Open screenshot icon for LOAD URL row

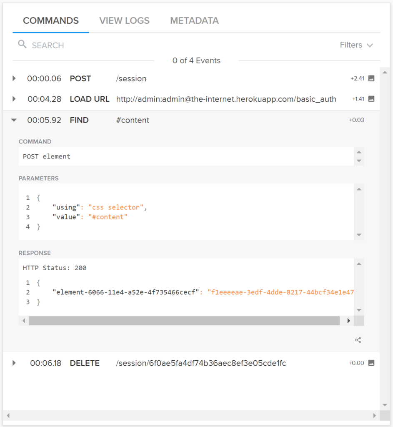(x=371, y=99)
